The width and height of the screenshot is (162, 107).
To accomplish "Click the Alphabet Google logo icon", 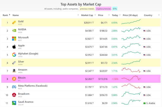I will [x=14, y=55].
